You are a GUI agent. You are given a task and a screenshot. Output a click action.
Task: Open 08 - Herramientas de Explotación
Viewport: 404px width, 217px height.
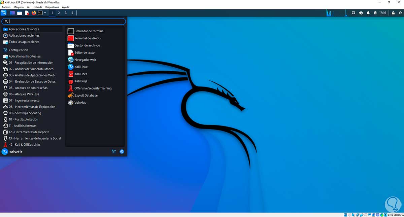point(32,107)
